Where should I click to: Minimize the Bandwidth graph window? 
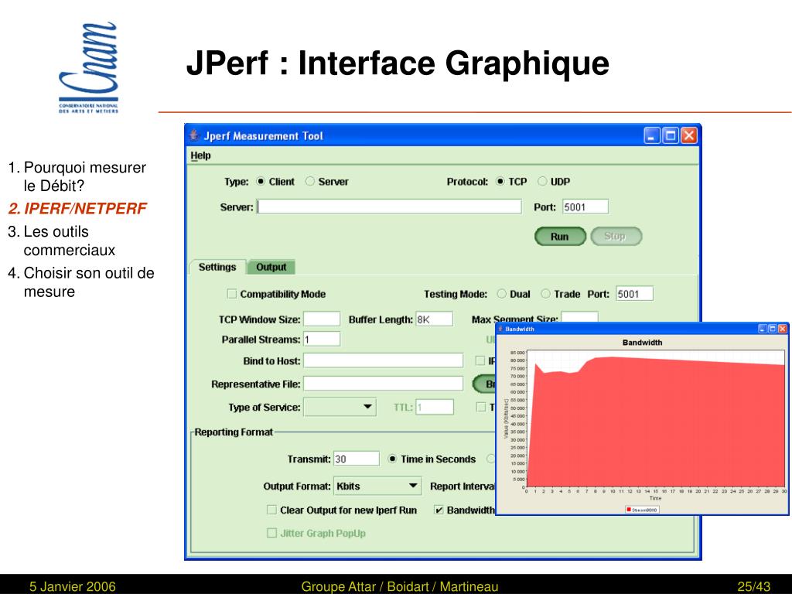tap(763, 329)
